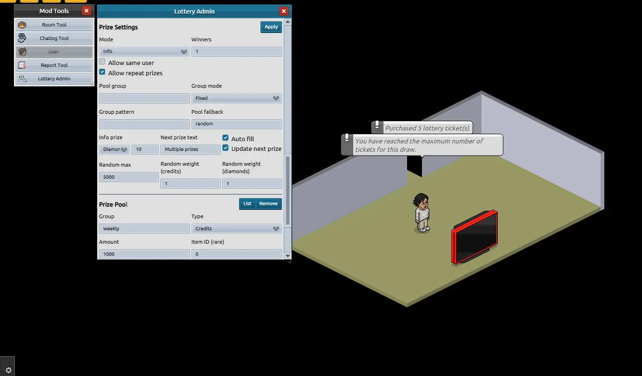Open the Type dropdown showing Credits
Image resolution: width=642 pixels, height=376 pixels.
pos(236,229)
